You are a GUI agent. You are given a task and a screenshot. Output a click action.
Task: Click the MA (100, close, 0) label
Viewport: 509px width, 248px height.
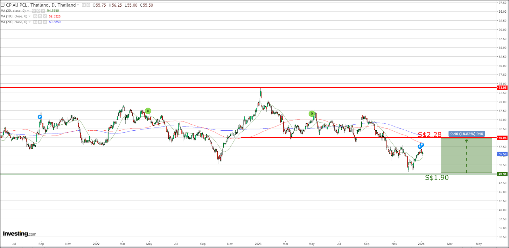14,16
